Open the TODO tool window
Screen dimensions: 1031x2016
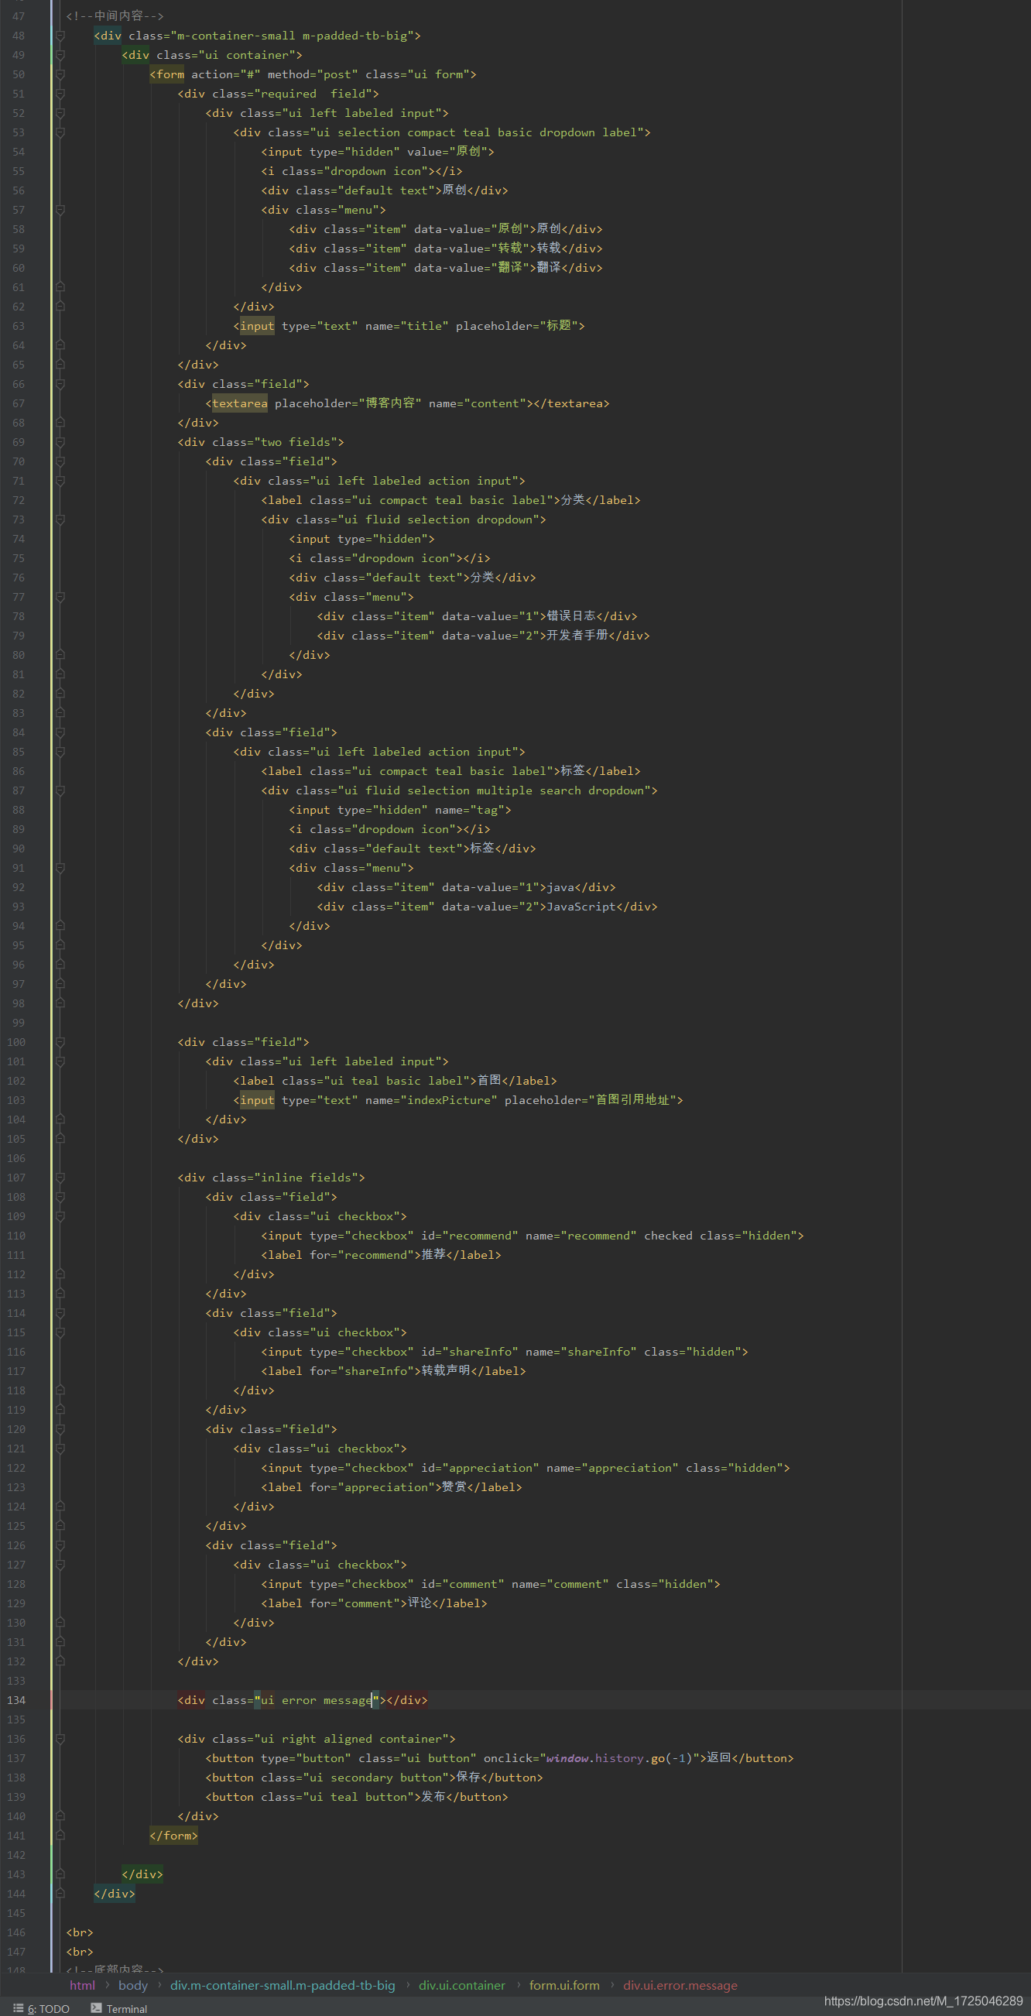pyautogui.click(x=42, y=2008)
